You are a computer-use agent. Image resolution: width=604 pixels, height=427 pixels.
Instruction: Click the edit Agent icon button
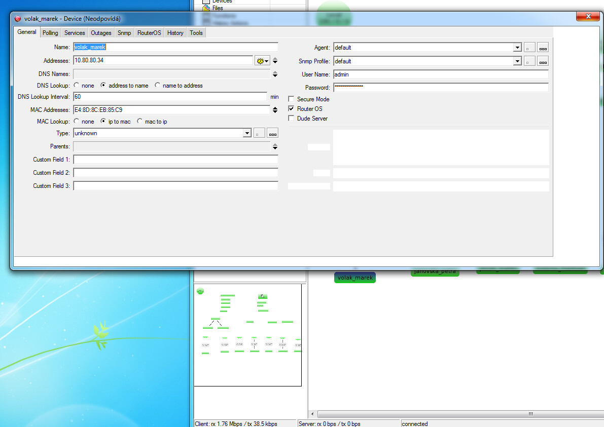529,47
